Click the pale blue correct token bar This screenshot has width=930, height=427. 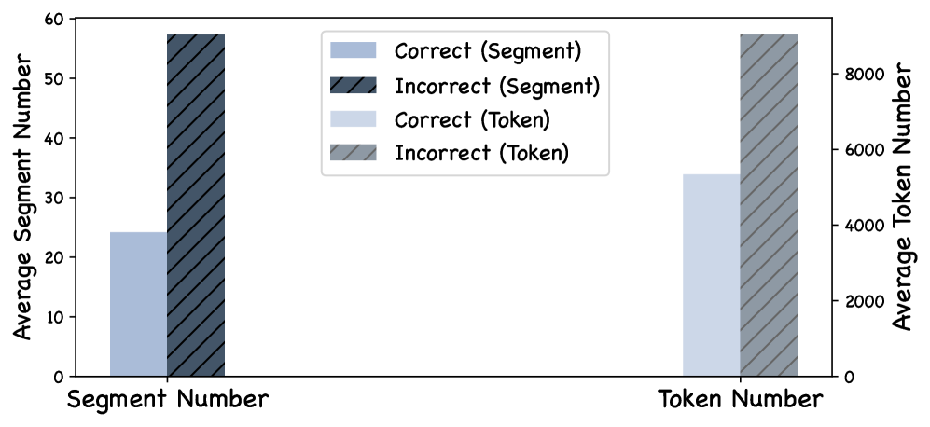[711, 275]
